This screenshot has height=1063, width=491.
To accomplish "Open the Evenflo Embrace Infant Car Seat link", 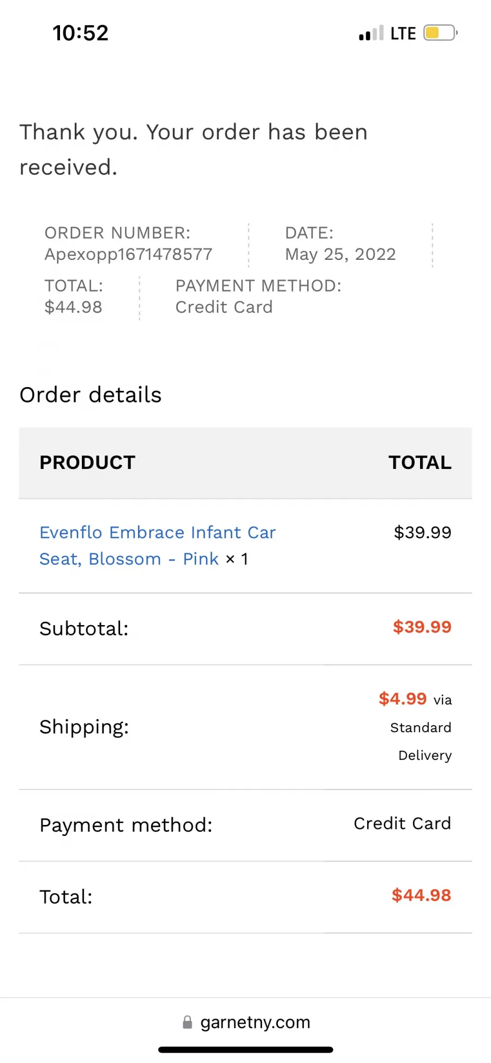I will (158, 545).
